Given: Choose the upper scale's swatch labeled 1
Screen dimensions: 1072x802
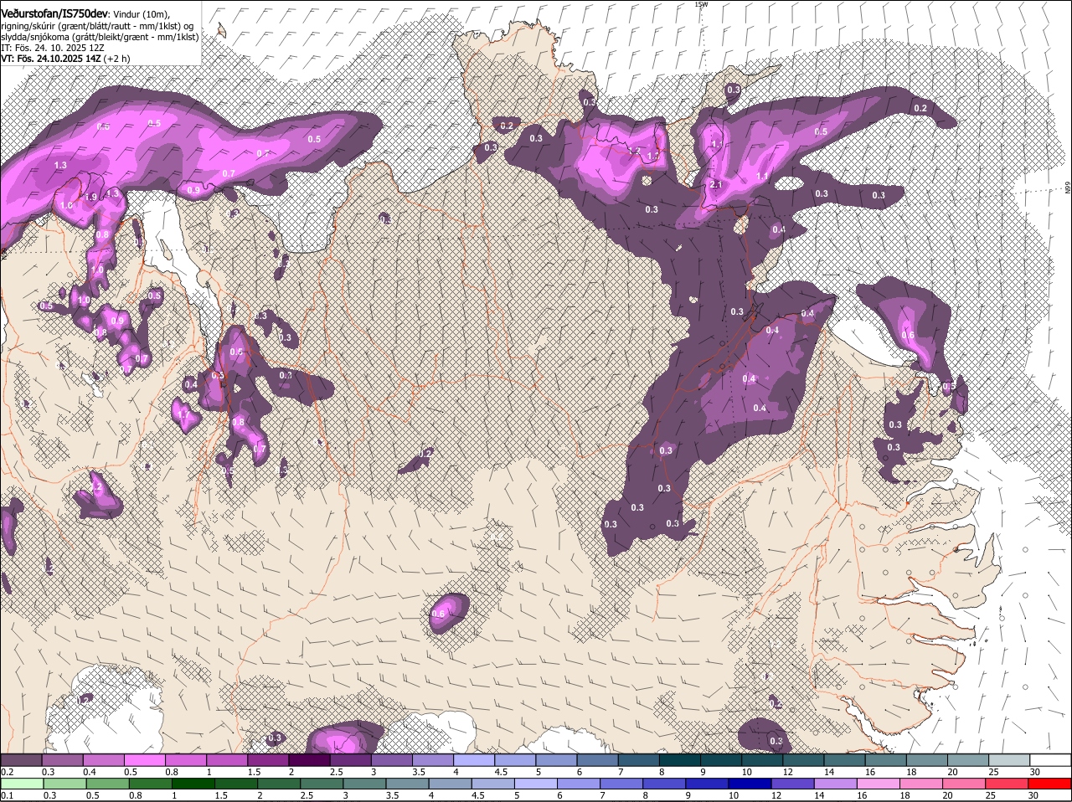Looking at the screenshot, I should tap(226, 759).
